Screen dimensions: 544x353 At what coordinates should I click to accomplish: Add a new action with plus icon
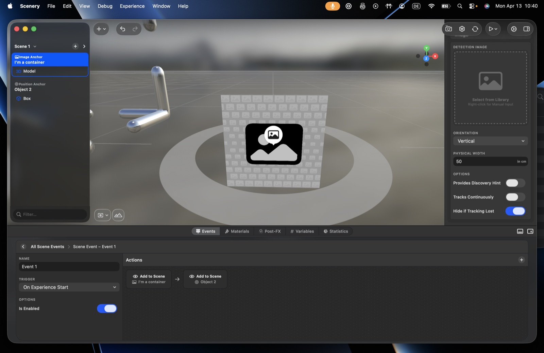point(522,260)
